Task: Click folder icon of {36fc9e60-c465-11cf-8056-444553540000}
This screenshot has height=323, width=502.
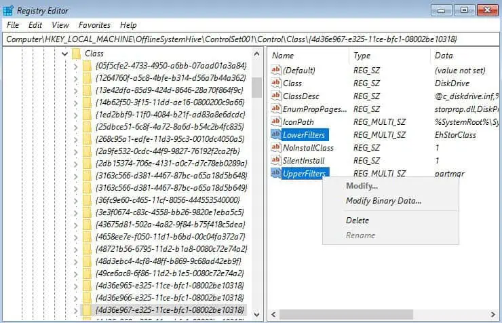Action: pos(87,200)
